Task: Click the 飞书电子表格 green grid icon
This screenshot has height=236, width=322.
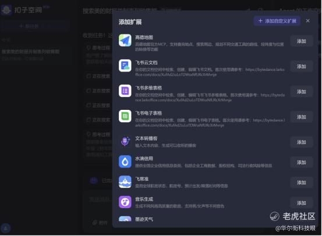Action: coord(125,116)
